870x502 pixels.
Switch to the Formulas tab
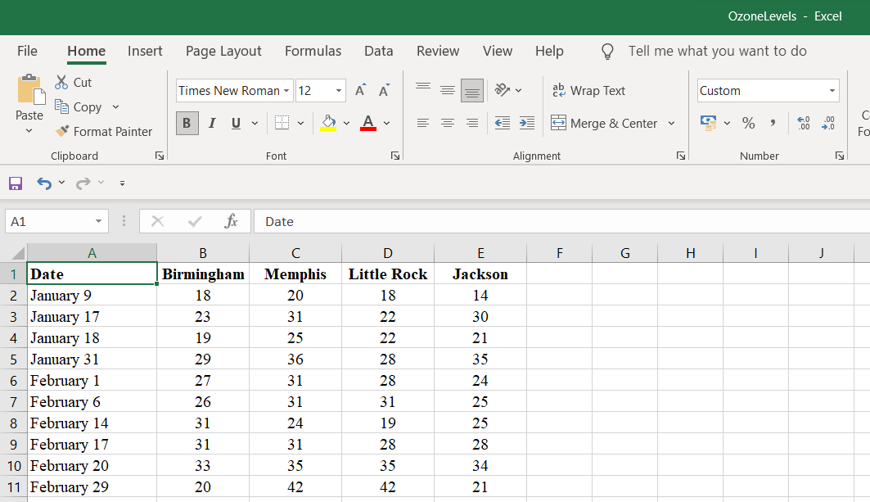[313, 51]
